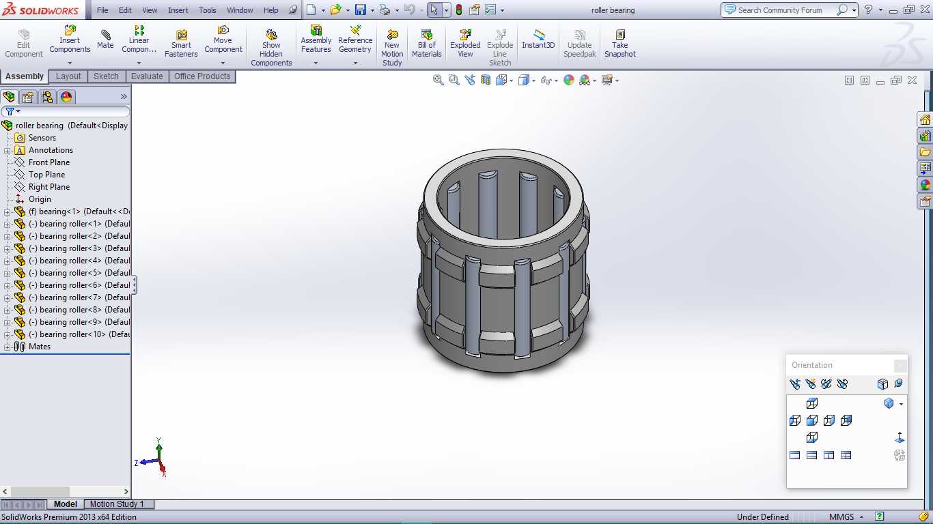Toggle rebuild traffic light icon
This screenshot has width=933, height=524.
[x=458, y=10]
